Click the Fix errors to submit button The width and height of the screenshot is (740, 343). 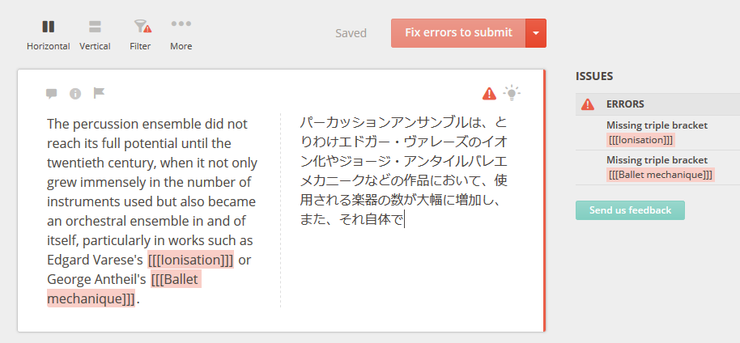pyautogui.click(x=458, y=33)
